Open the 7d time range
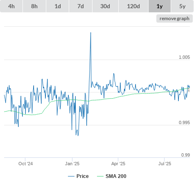This screenshot has width=194, height=187. pyautogui.click(x=81, y=6)
